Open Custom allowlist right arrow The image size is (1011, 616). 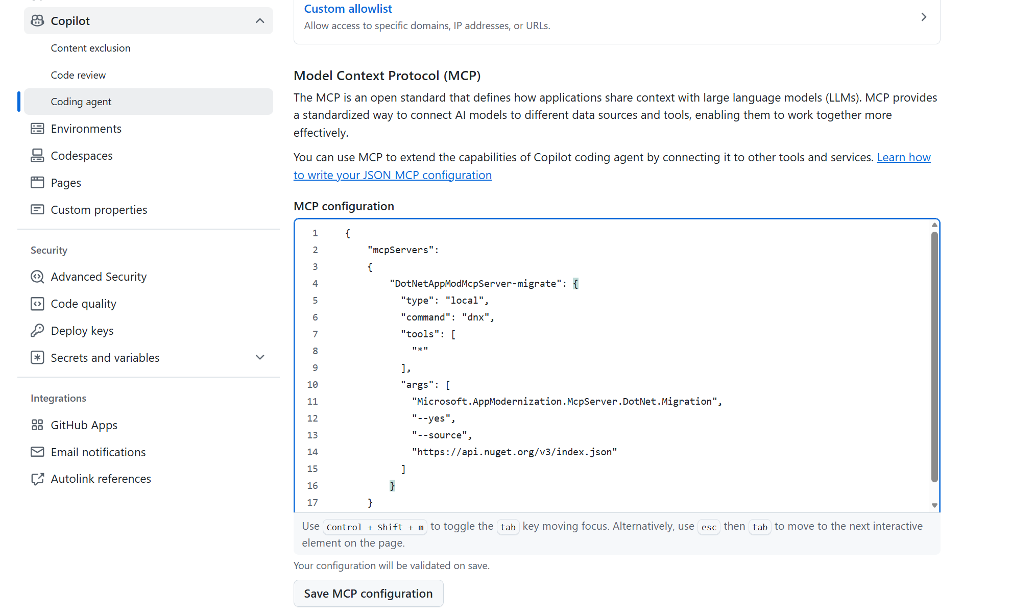click(x=924, y=17)
